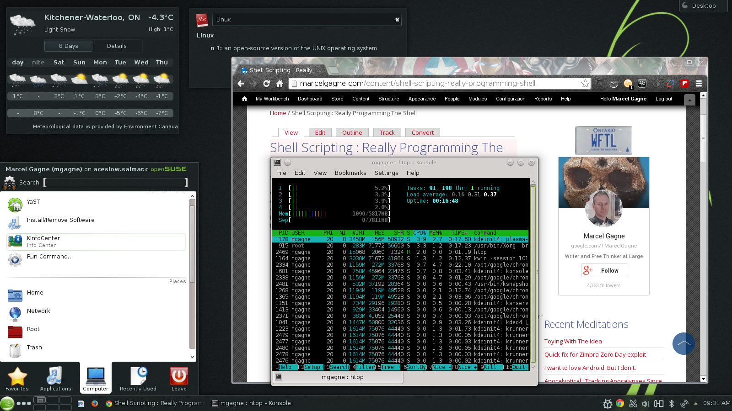
Task: Open Network place in launcher
Action: point(97,314)
